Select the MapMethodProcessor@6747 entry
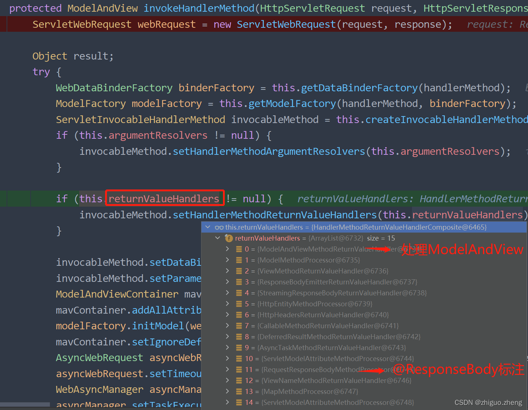The height and width of the screenshot is (410, 528). point(364,391)
